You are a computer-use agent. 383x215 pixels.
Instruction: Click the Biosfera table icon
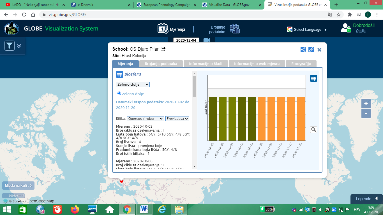[x=119, y=74]
